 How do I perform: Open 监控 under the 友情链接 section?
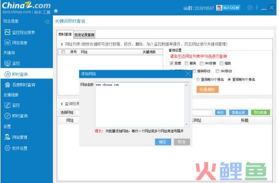coord(12,105)
